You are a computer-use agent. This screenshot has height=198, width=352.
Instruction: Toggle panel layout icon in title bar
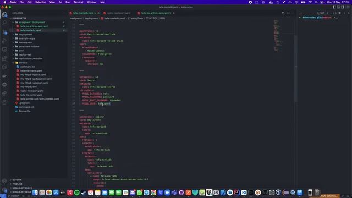click(338, 7)
